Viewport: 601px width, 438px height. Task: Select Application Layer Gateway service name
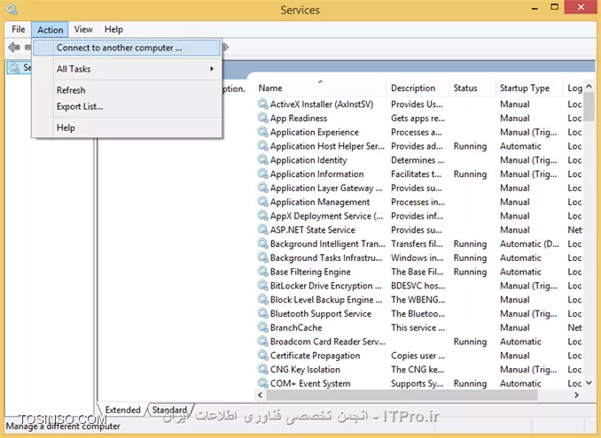tap(326, 188)
